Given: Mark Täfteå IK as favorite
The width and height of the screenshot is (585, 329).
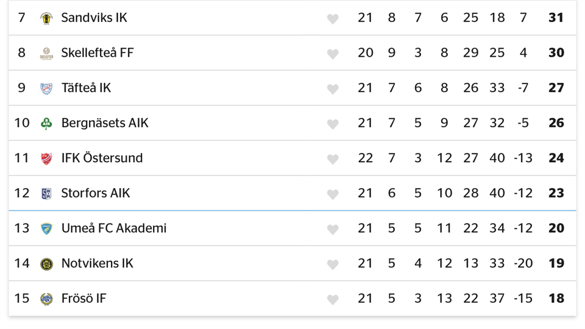Looking at the screenshot, I should pos(333,89).
